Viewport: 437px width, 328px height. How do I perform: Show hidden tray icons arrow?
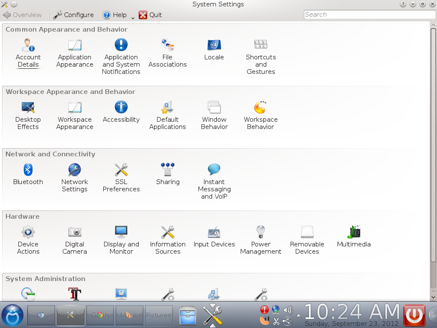[x=299, y=316]
